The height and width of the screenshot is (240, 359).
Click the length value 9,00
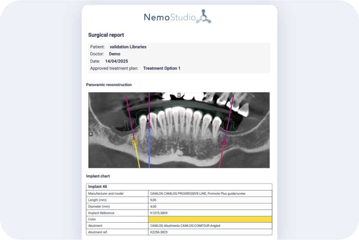point(153,200)
